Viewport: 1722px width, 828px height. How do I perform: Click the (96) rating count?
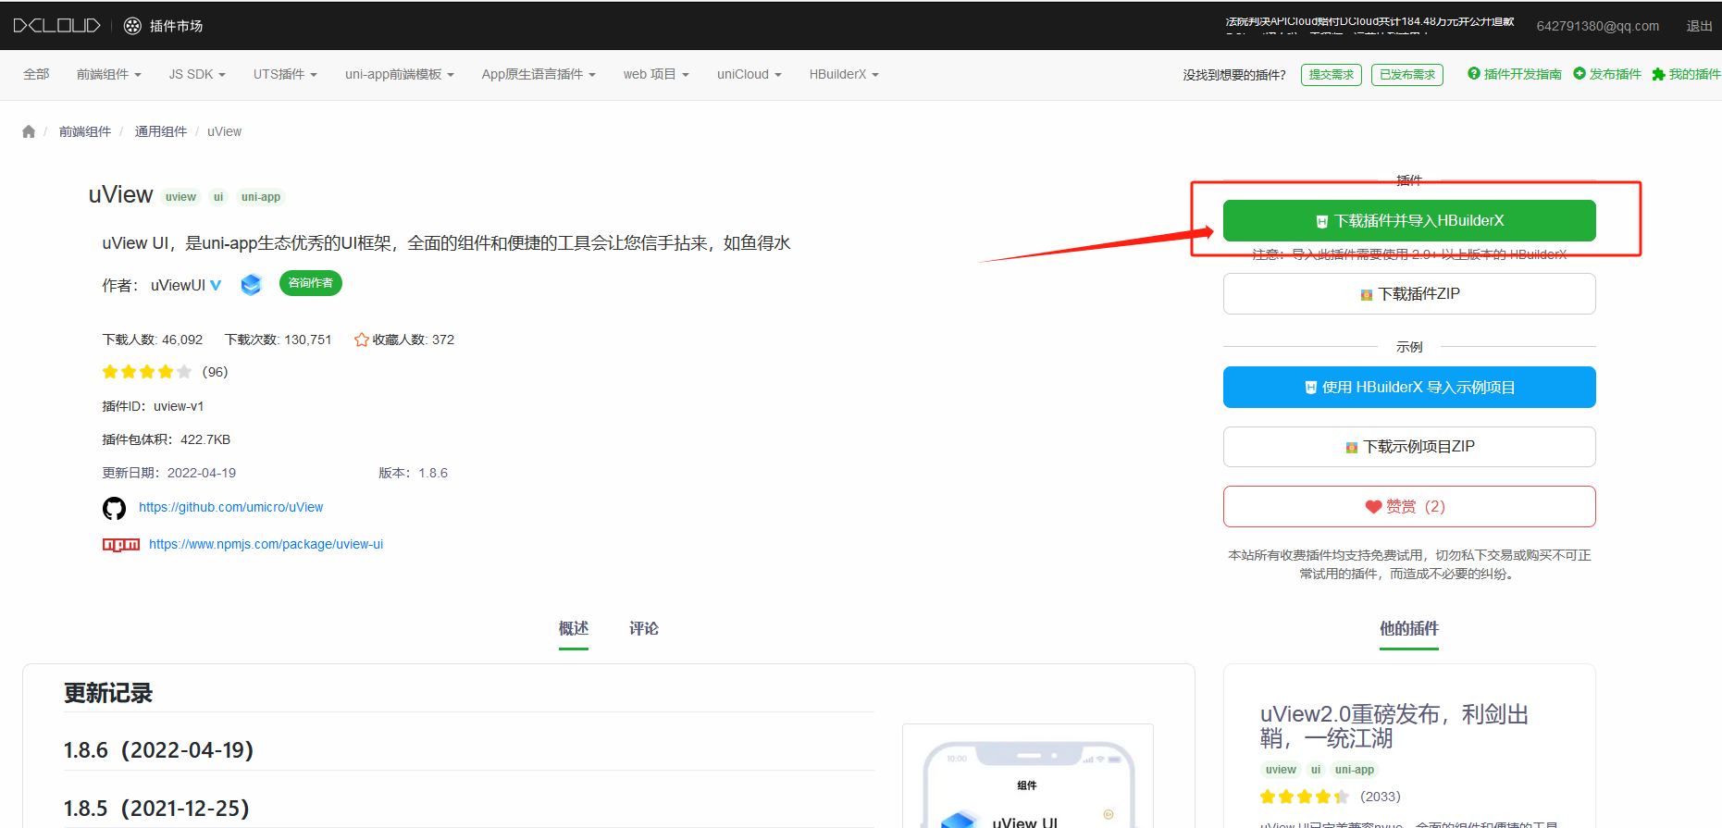(215, 372)
